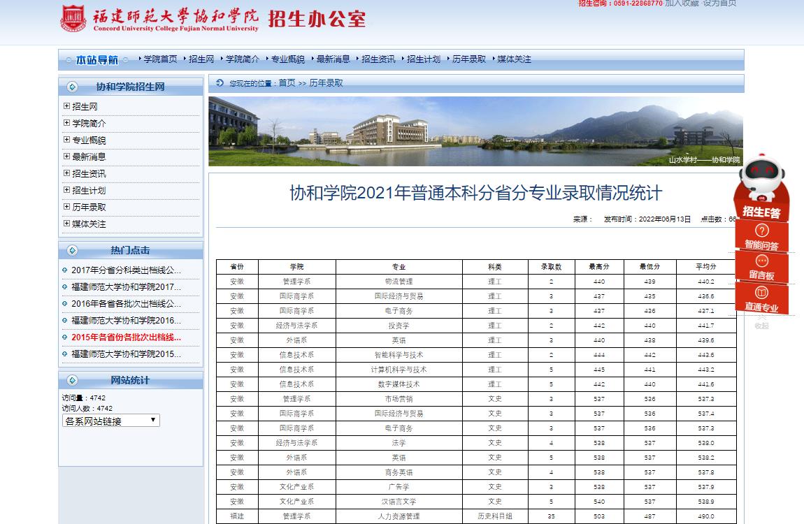Click the university crest logo in header
Viewport: 804px width, 524px height.
73,18
